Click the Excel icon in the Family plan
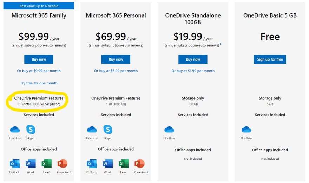The height and width of the screenshot is (183, 309). [46, 164]
